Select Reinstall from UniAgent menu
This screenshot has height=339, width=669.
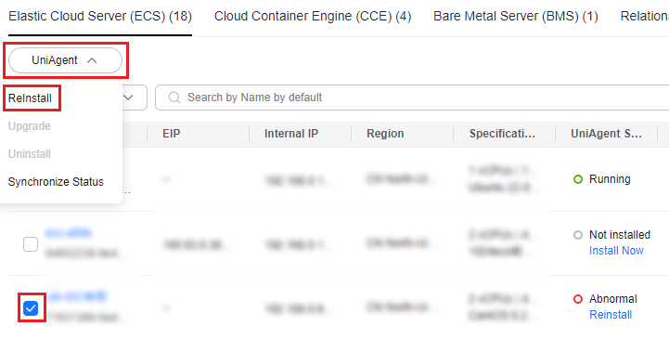(30, 98)
